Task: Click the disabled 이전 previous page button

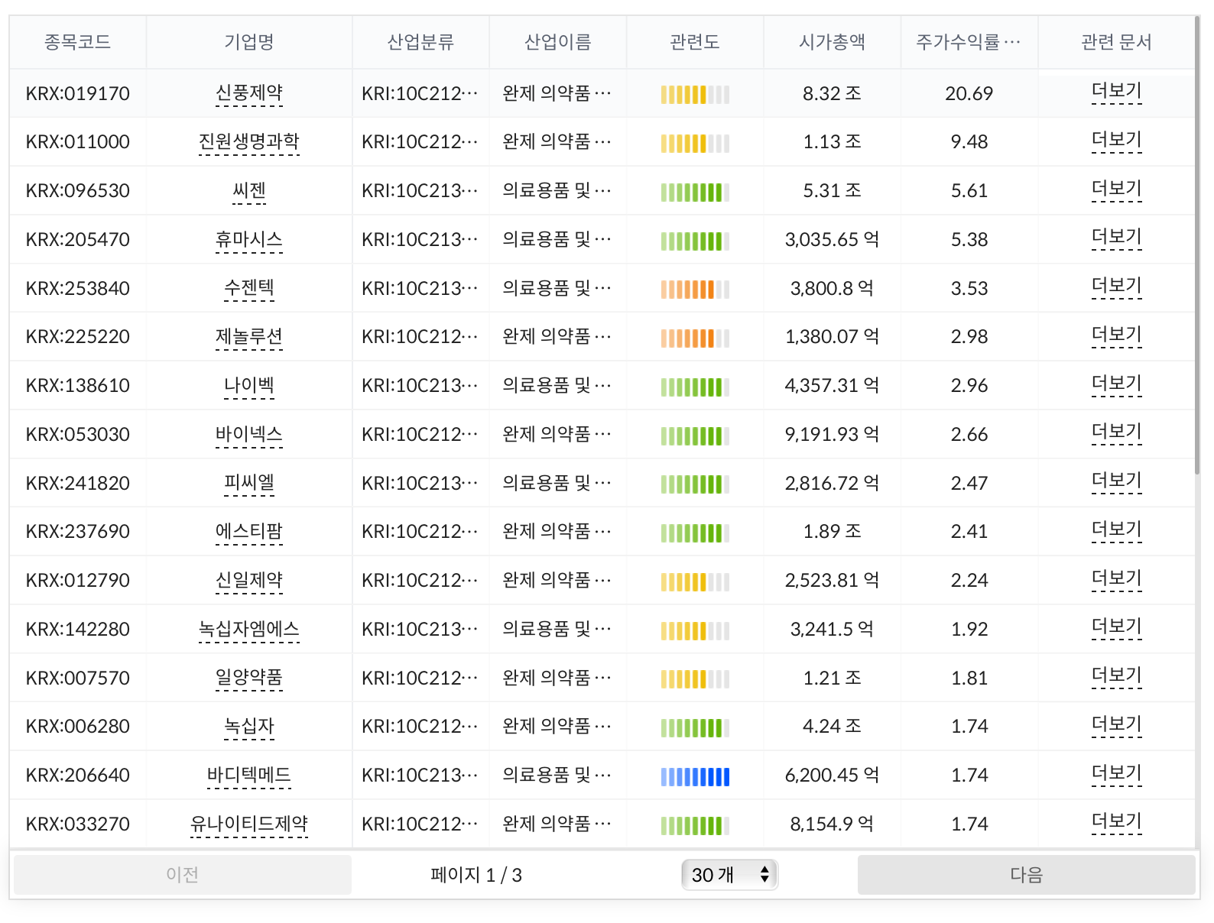Action: pyautogui.click(x=183, y=875)
